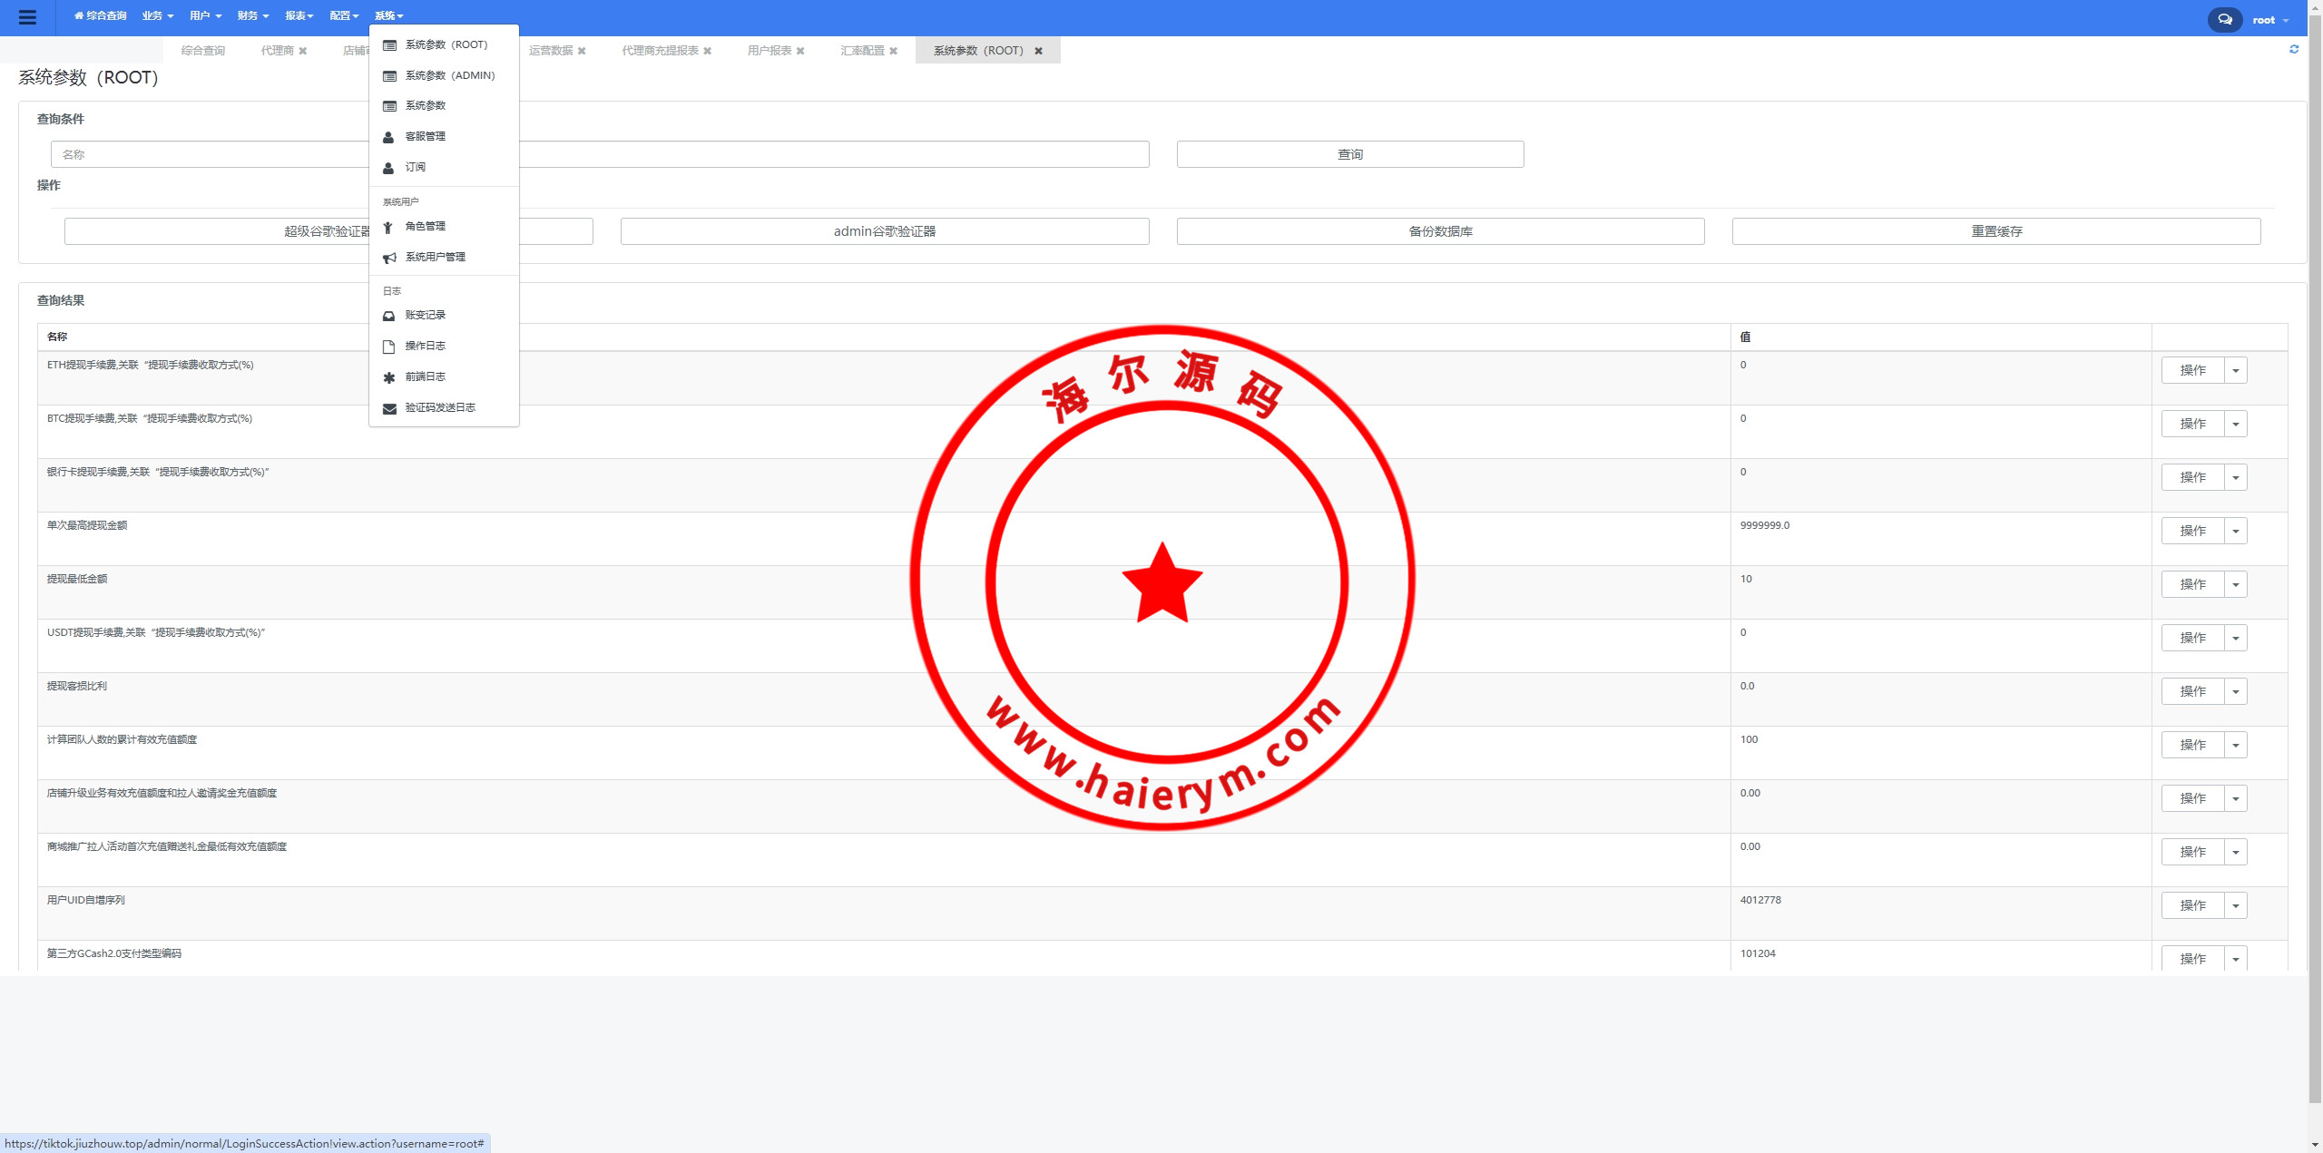2323x1153 pixels.
Task: Switch to the 运营数据 tab
Action: click(550, 51)
